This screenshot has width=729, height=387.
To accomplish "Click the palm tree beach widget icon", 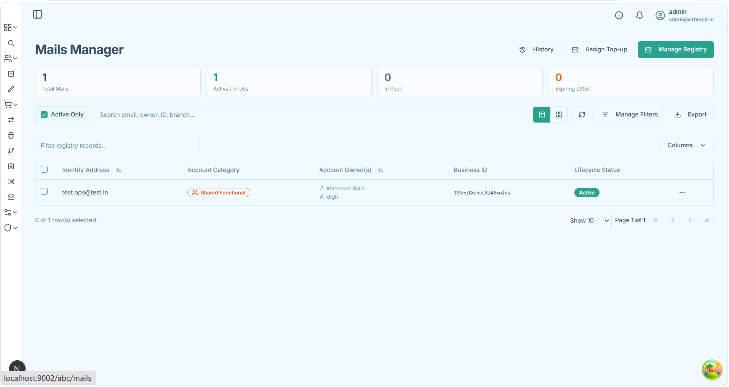I will pos(712,370).
